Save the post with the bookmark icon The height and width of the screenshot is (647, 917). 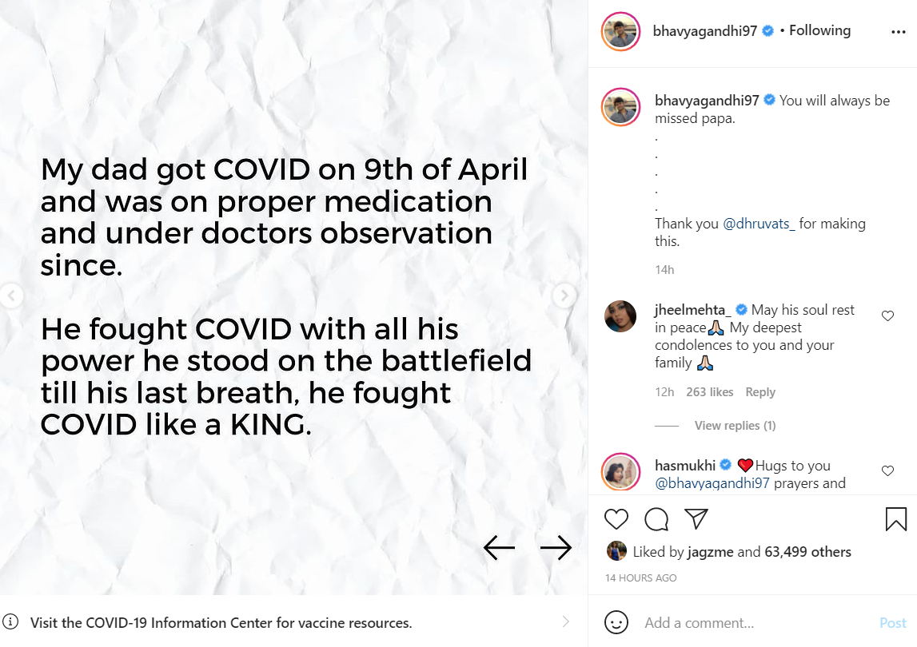896,519
